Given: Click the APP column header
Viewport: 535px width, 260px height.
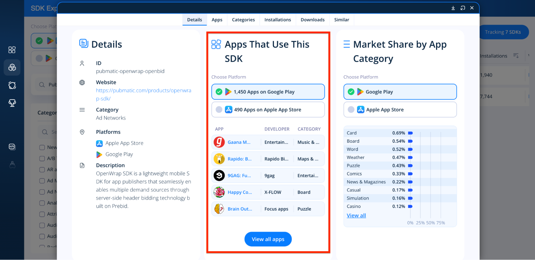Looking at the screenshot, I should (219, 129).
